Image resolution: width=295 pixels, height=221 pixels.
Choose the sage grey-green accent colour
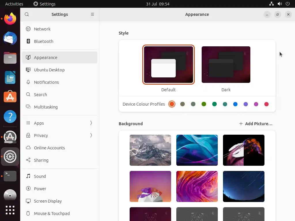(193, 104)
